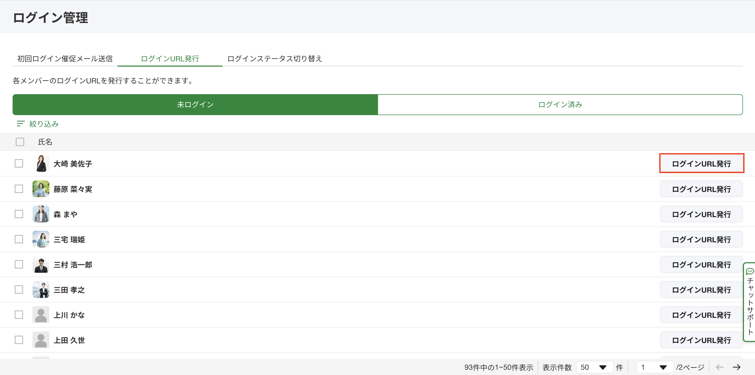
Task: Open the page number 1 dropdown
Action: (x=655, y=367)
